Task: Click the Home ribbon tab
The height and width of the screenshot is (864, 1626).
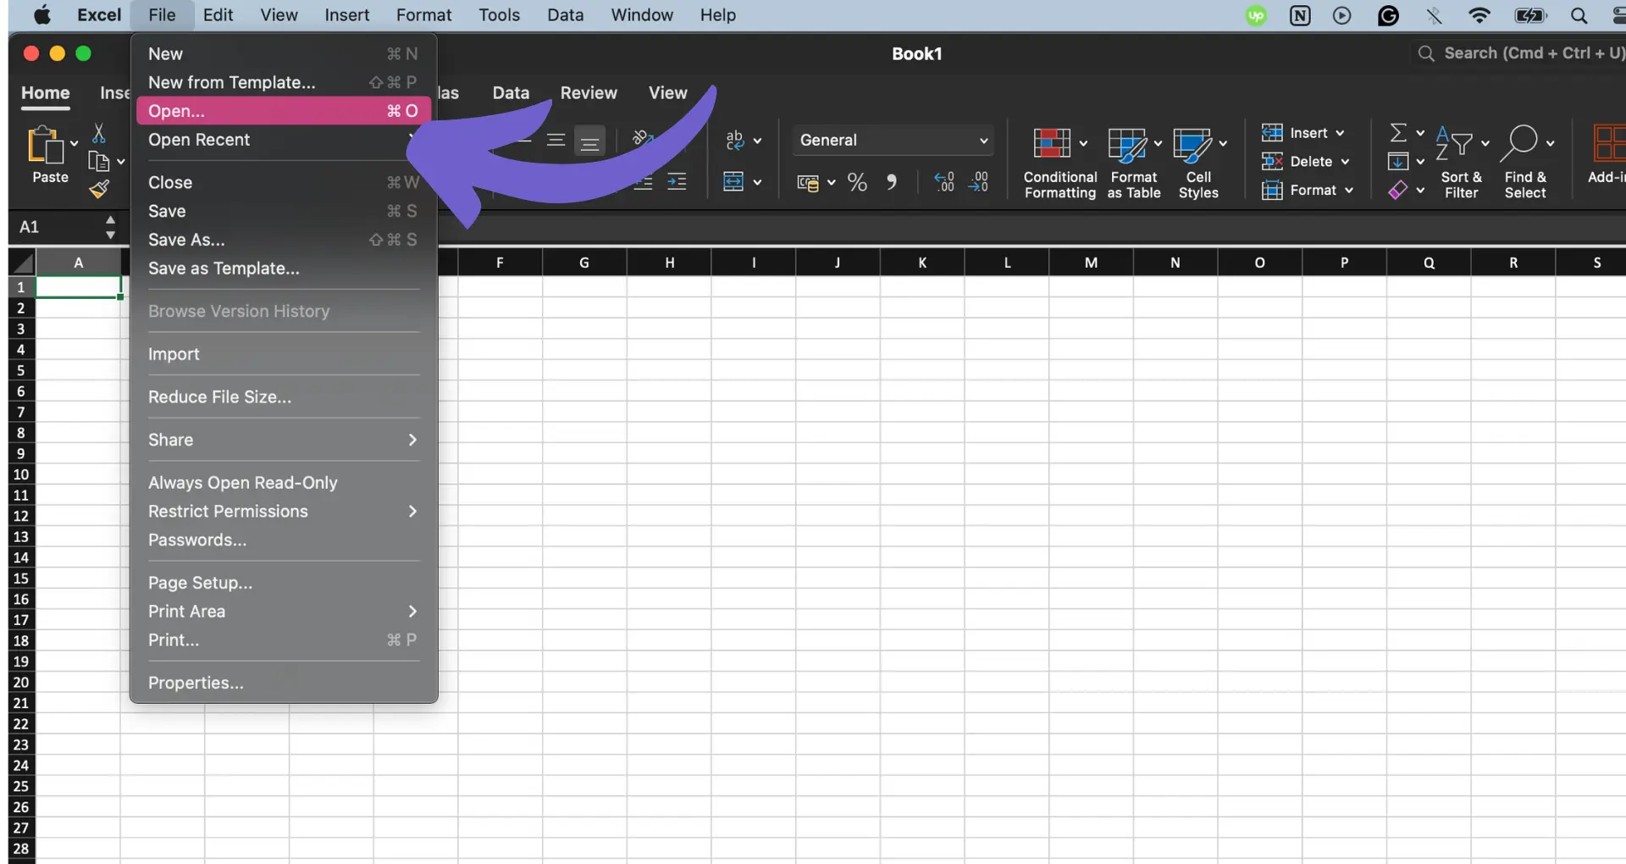Action: (46, 93)
